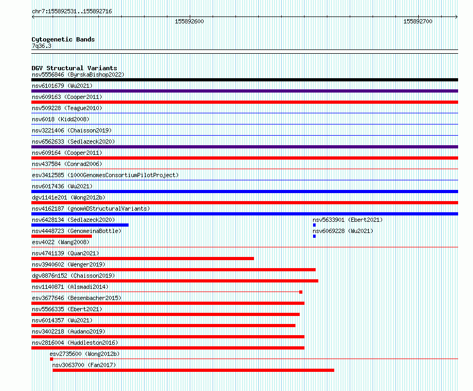
Task: Click nsv6562633 (Sedlazeck2020) label
Action: coord(73,142)
